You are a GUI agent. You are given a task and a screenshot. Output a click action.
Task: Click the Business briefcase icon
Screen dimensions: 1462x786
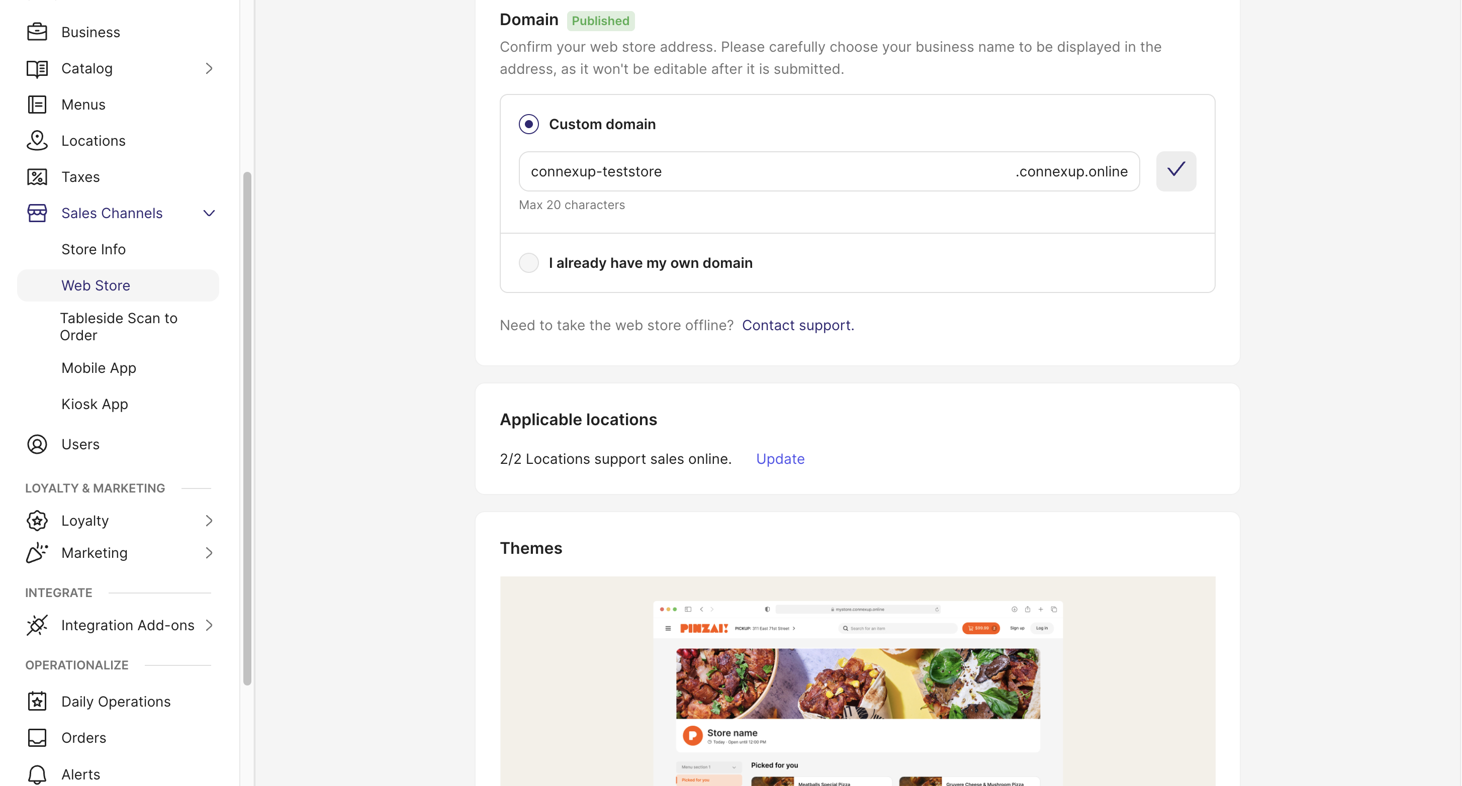(x=37, y=32)
